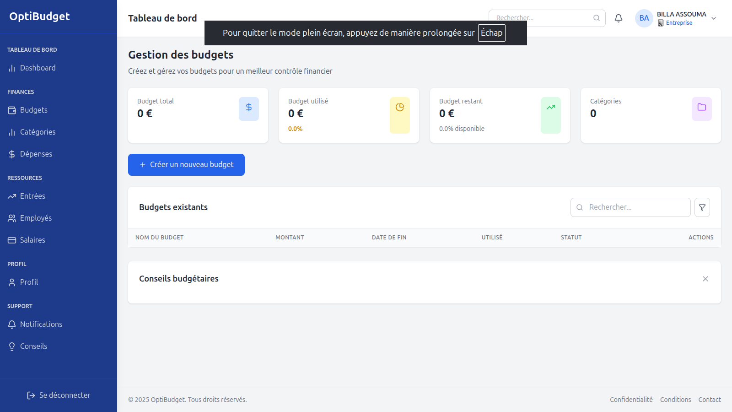
Task: Go to Catégories in the sidebar
Action: pyautogui.click(x=38, y=132)
